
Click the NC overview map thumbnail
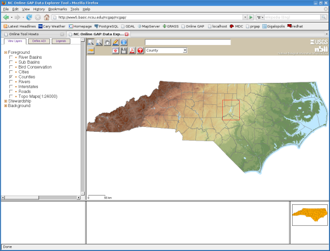[310, 215]
